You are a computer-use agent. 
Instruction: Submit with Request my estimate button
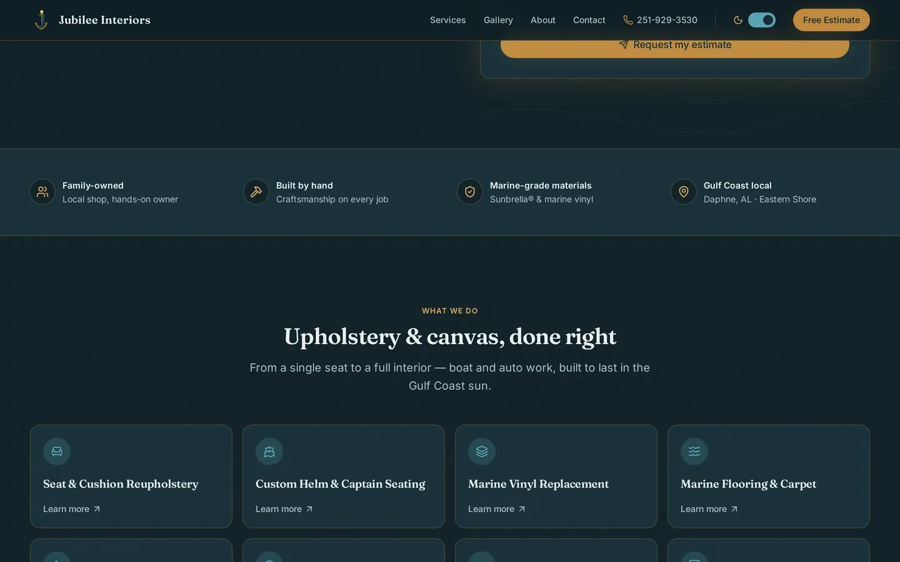tap(675, 45)
